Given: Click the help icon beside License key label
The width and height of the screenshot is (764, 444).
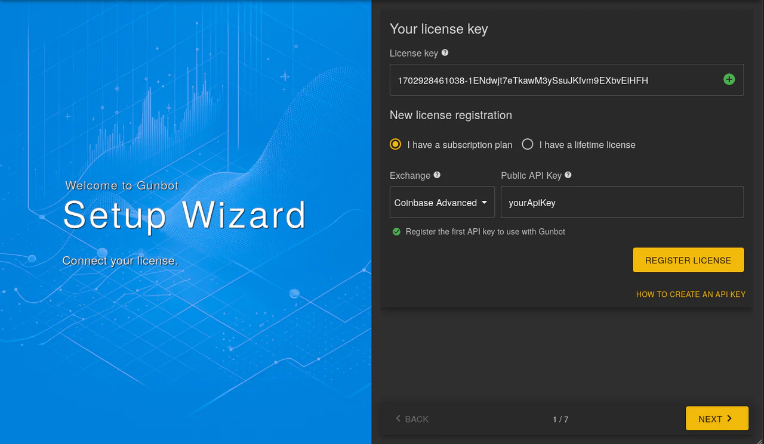Looking at the screenshot, I should pos(445,53).
